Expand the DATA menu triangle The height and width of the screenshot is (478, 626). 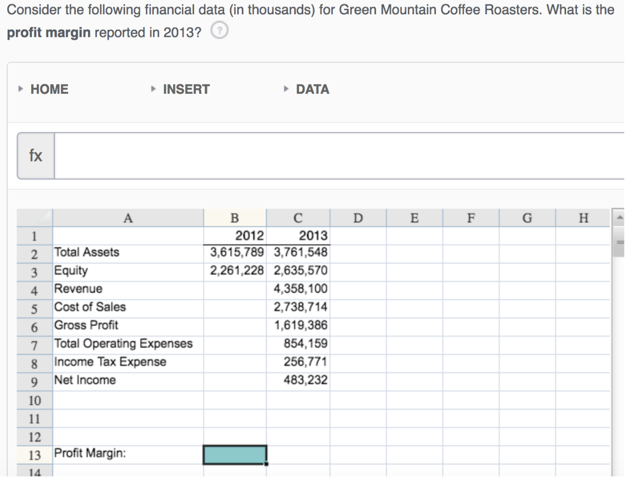pyautogui.click(x=286, y=89)
